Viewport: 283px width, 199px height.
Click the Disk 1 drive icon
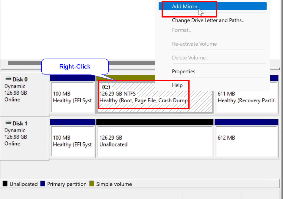8,123
